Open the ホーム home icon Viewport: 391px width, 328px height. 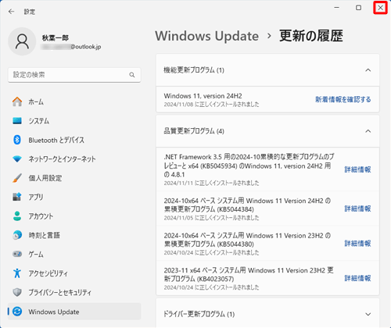click(x=17, y=102)
